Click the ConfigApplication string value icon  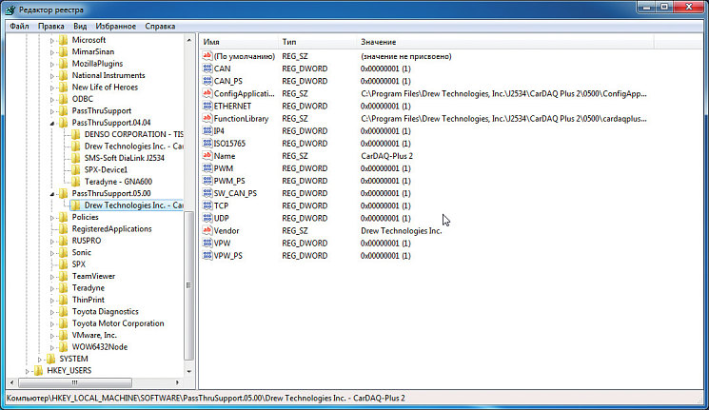(207, 93)
